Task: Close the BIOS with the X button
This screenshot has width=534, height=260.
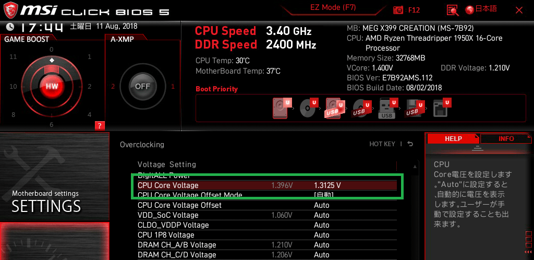Action: pyautogui.click(x=519, y=10)
